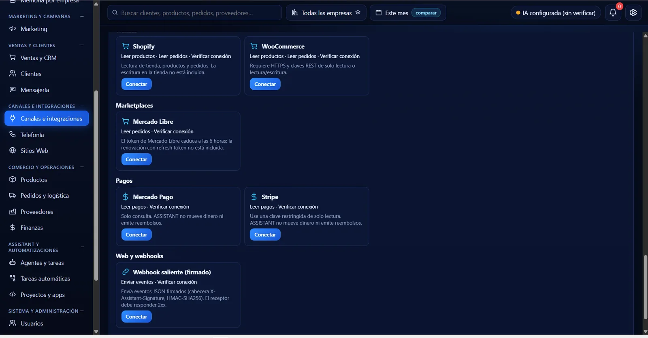The height and width of the screenshot is (338, 648).
Task: Click the Telefonía phone icon
Action: click(13, 135)
